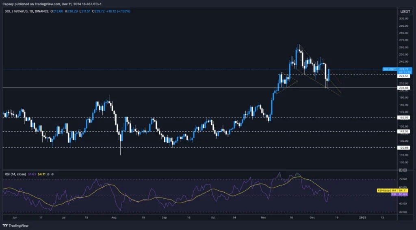Viewport: 416px width, 230px height.
Task: Click the 2025 label on time axis
Action: point(362,217)
